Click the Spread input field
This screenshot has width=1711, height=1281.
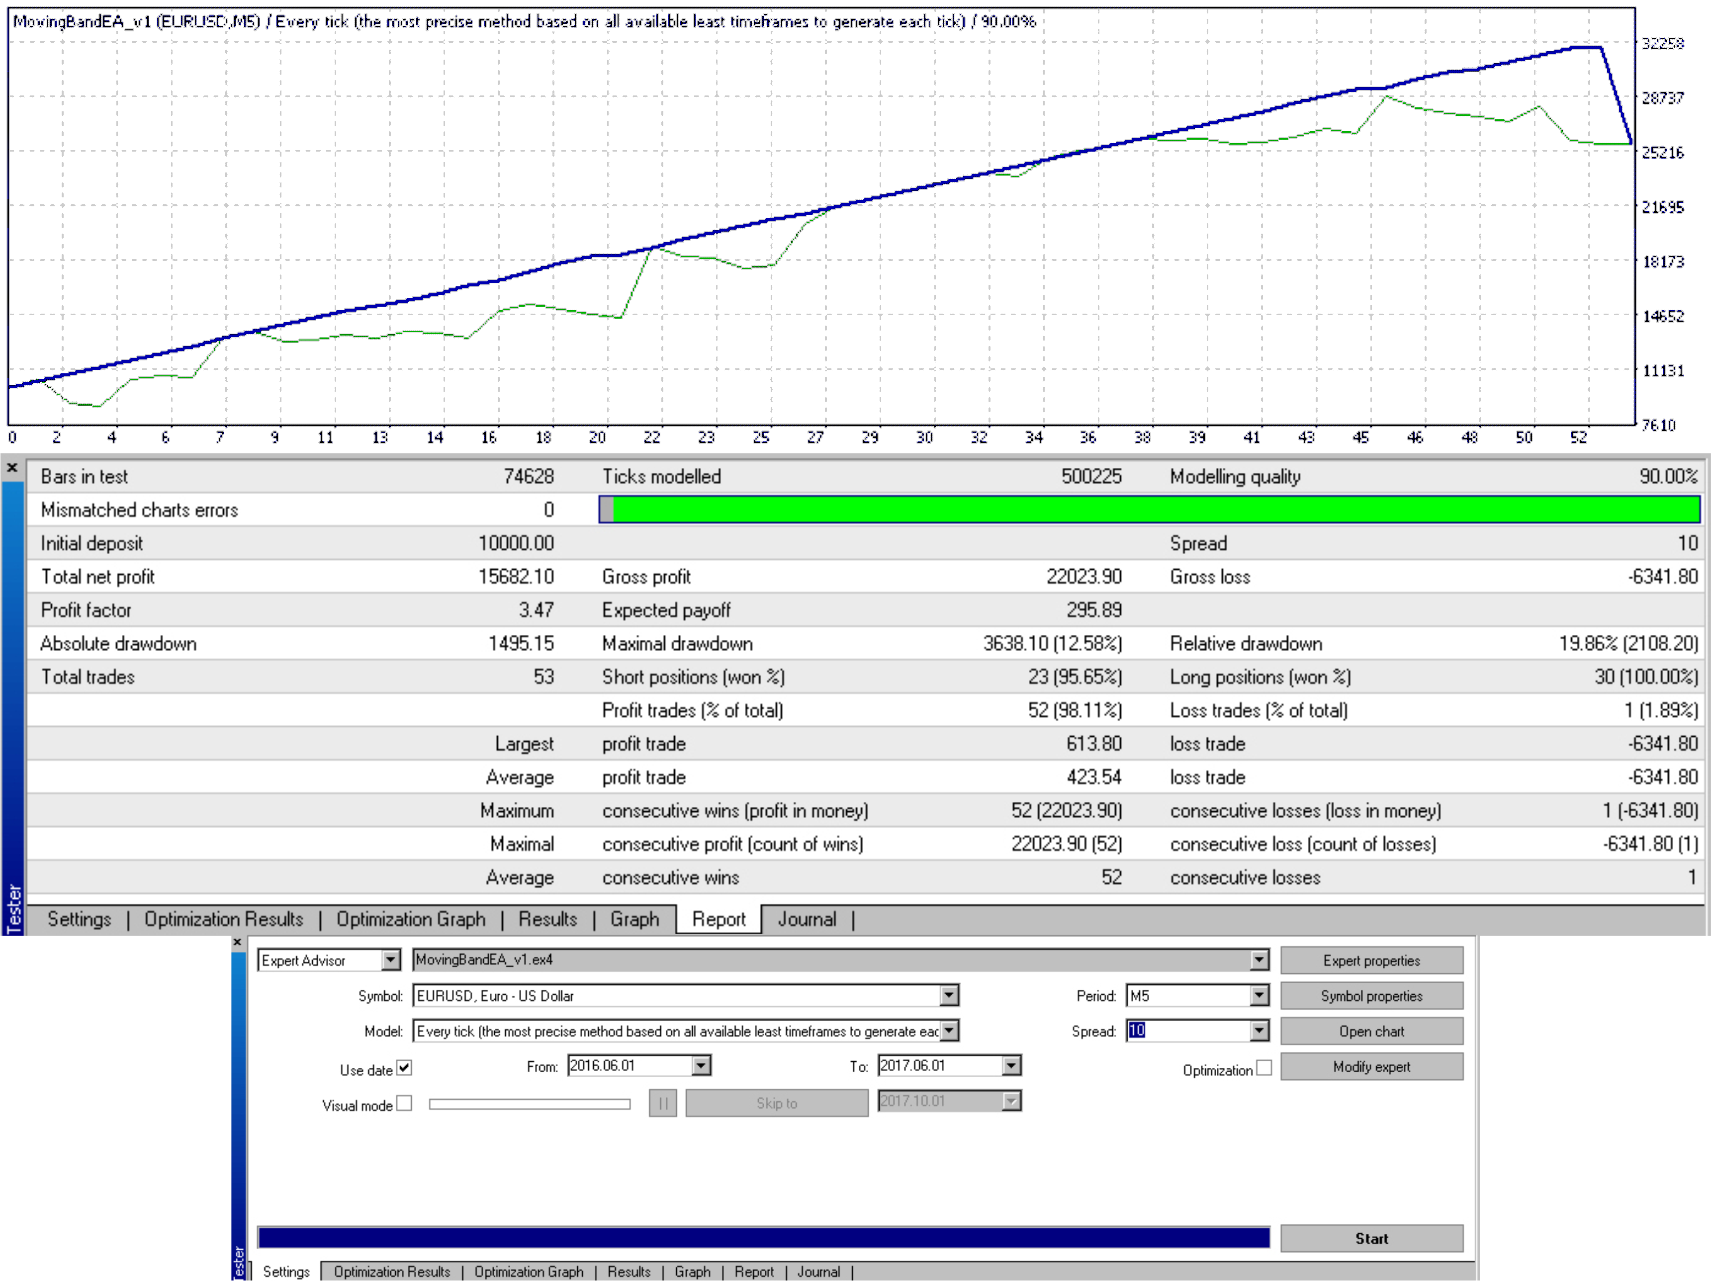tap(1187, 1031)
